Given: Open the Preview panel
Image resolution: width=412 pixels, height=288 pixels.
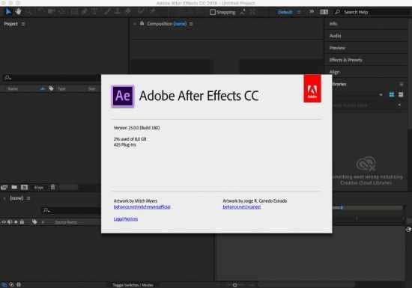Looking at the screenshot, I should coord(337,48).
